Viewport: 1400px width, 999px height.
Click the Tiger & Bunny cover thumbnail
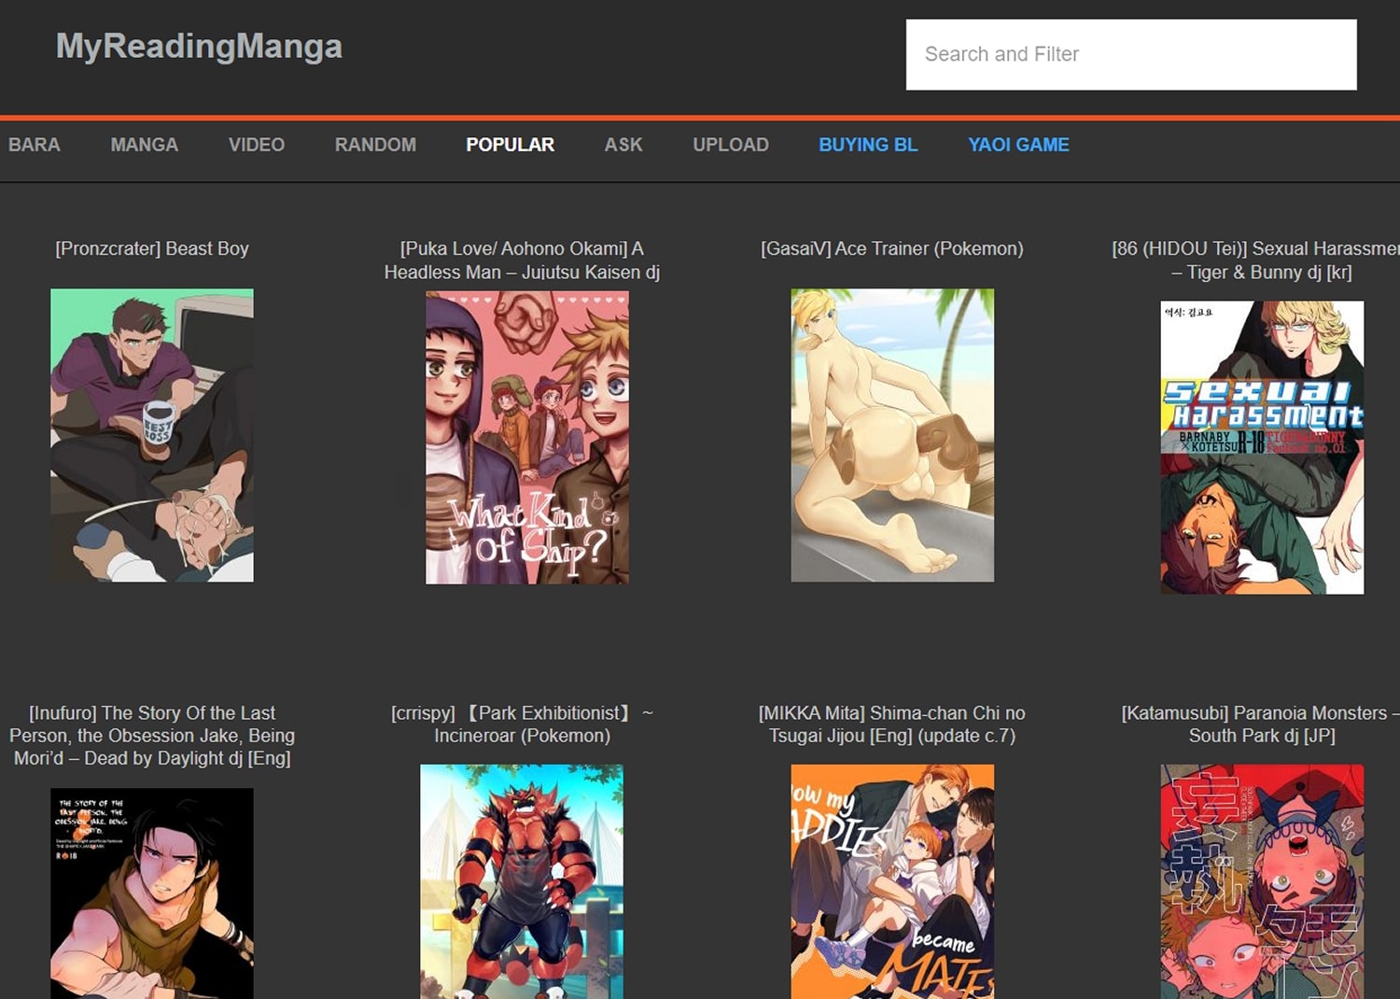click(1262, 447)
